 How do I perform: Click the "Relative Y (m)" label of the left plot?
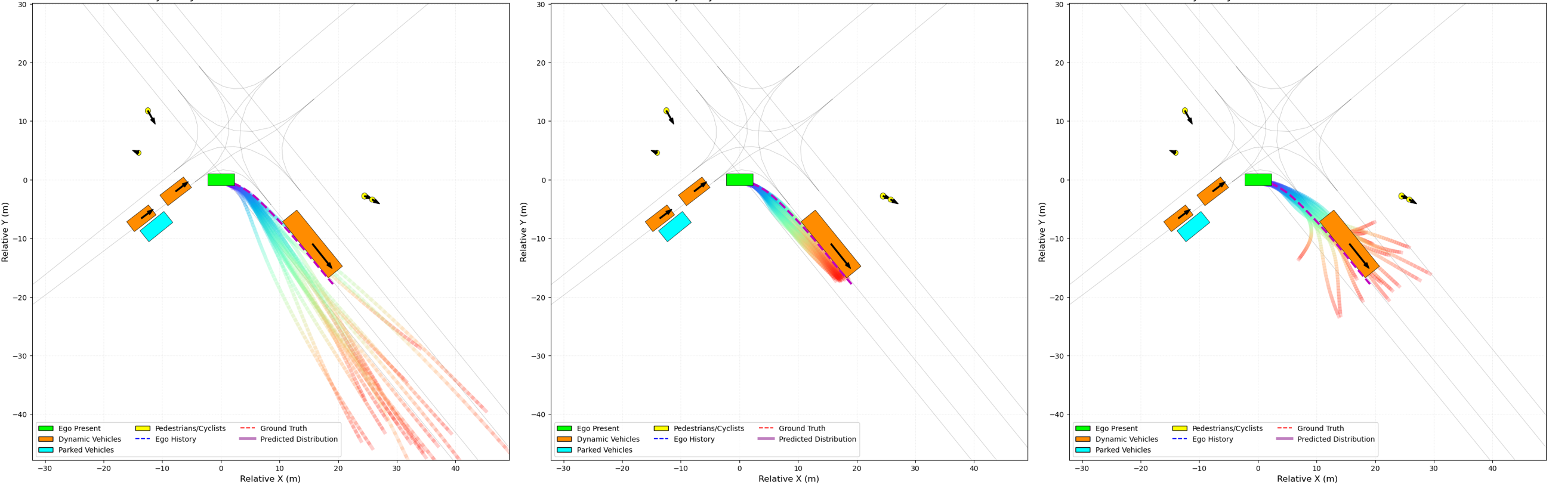coord(5,232)
